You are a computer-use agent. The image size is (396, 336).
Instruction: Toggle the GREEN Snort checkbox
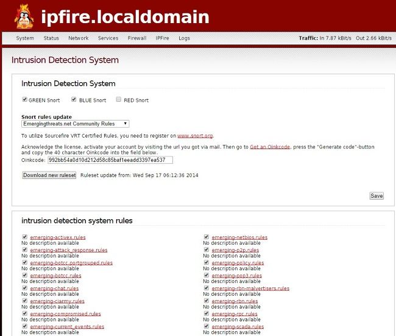[x=24, y=99]
